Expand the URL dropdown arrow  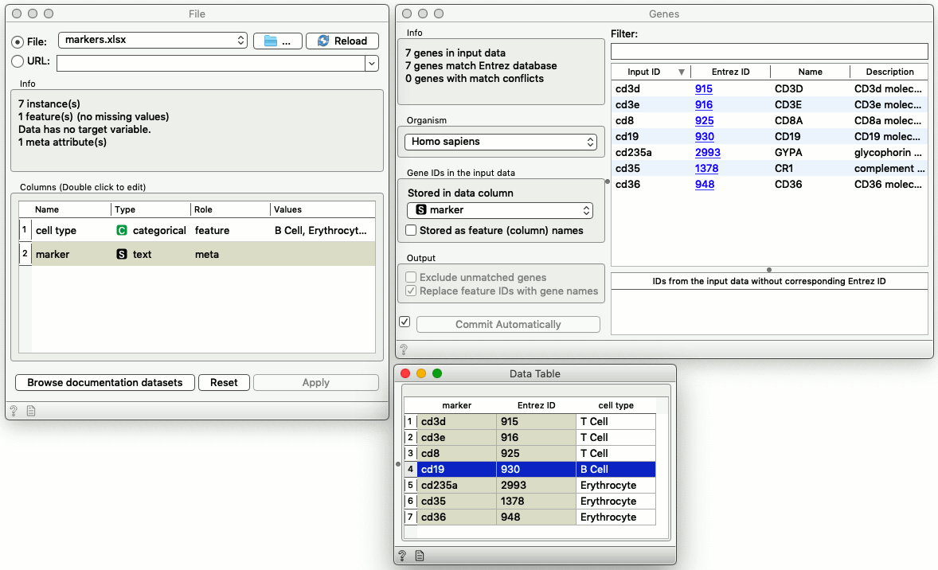[372, 63]
